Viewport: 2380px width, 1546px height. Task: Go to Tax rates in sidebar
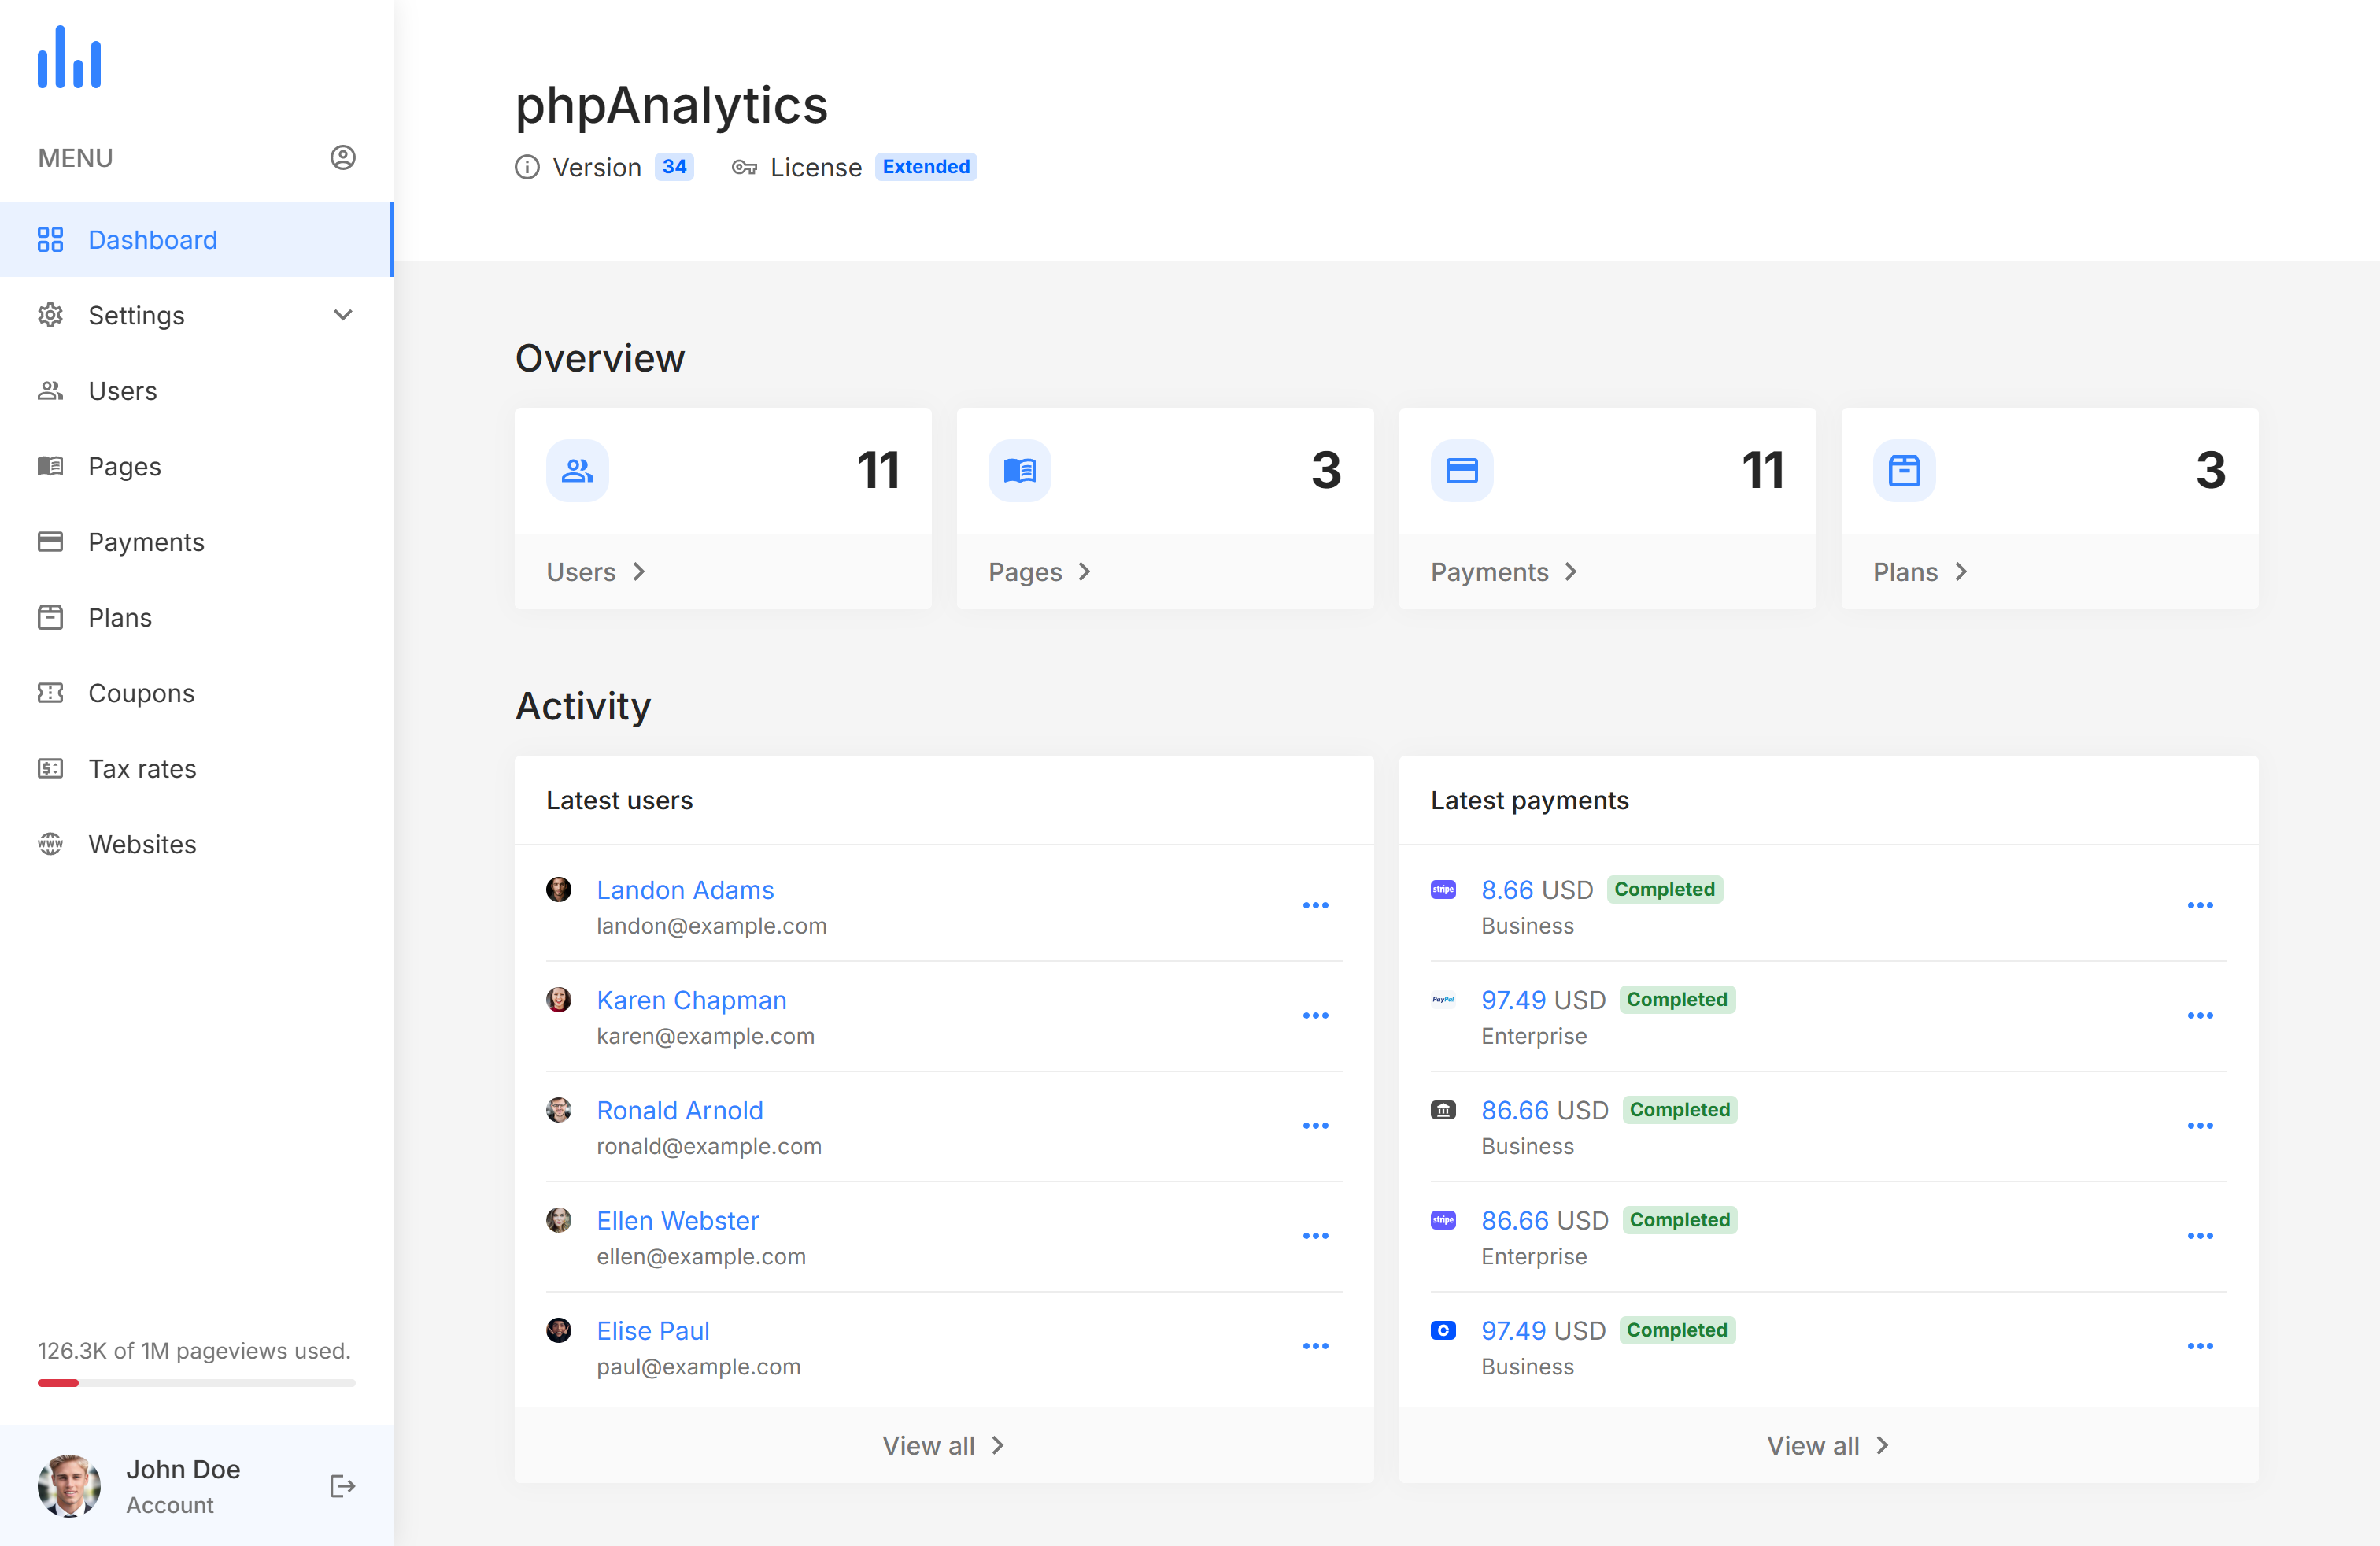pyautogui.click(x=142, y=768)
